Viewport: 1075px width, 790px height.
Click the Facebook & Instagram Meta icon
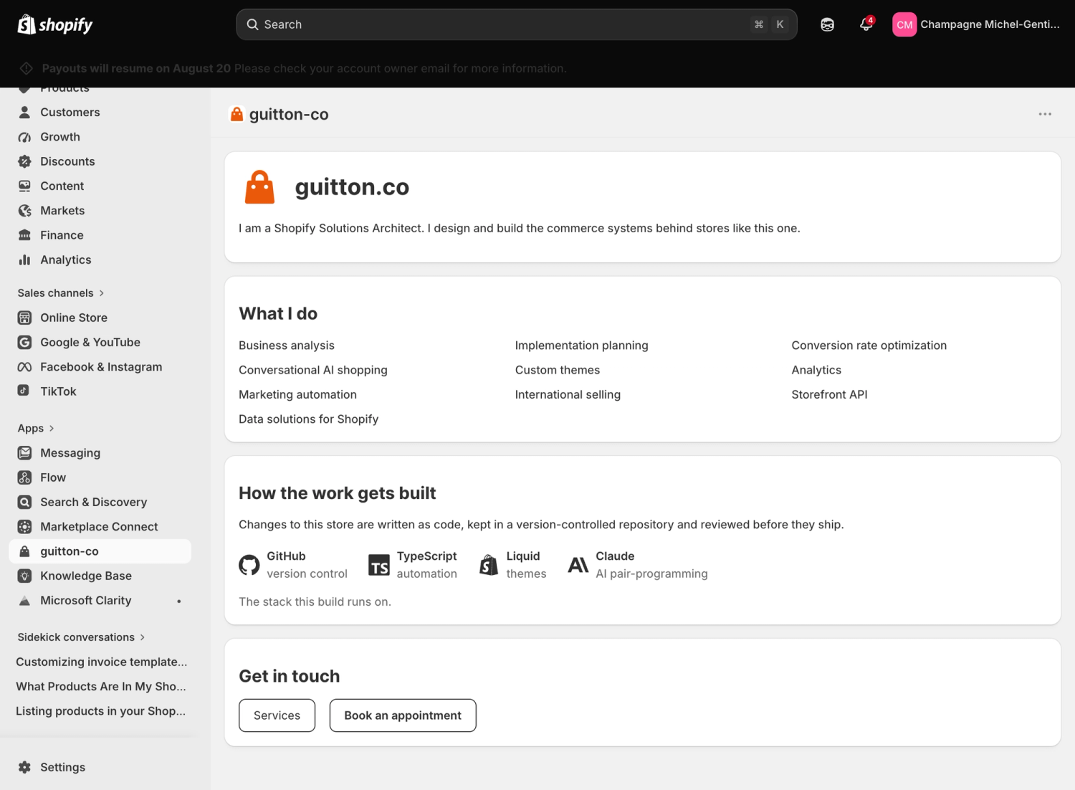[24, 367]
